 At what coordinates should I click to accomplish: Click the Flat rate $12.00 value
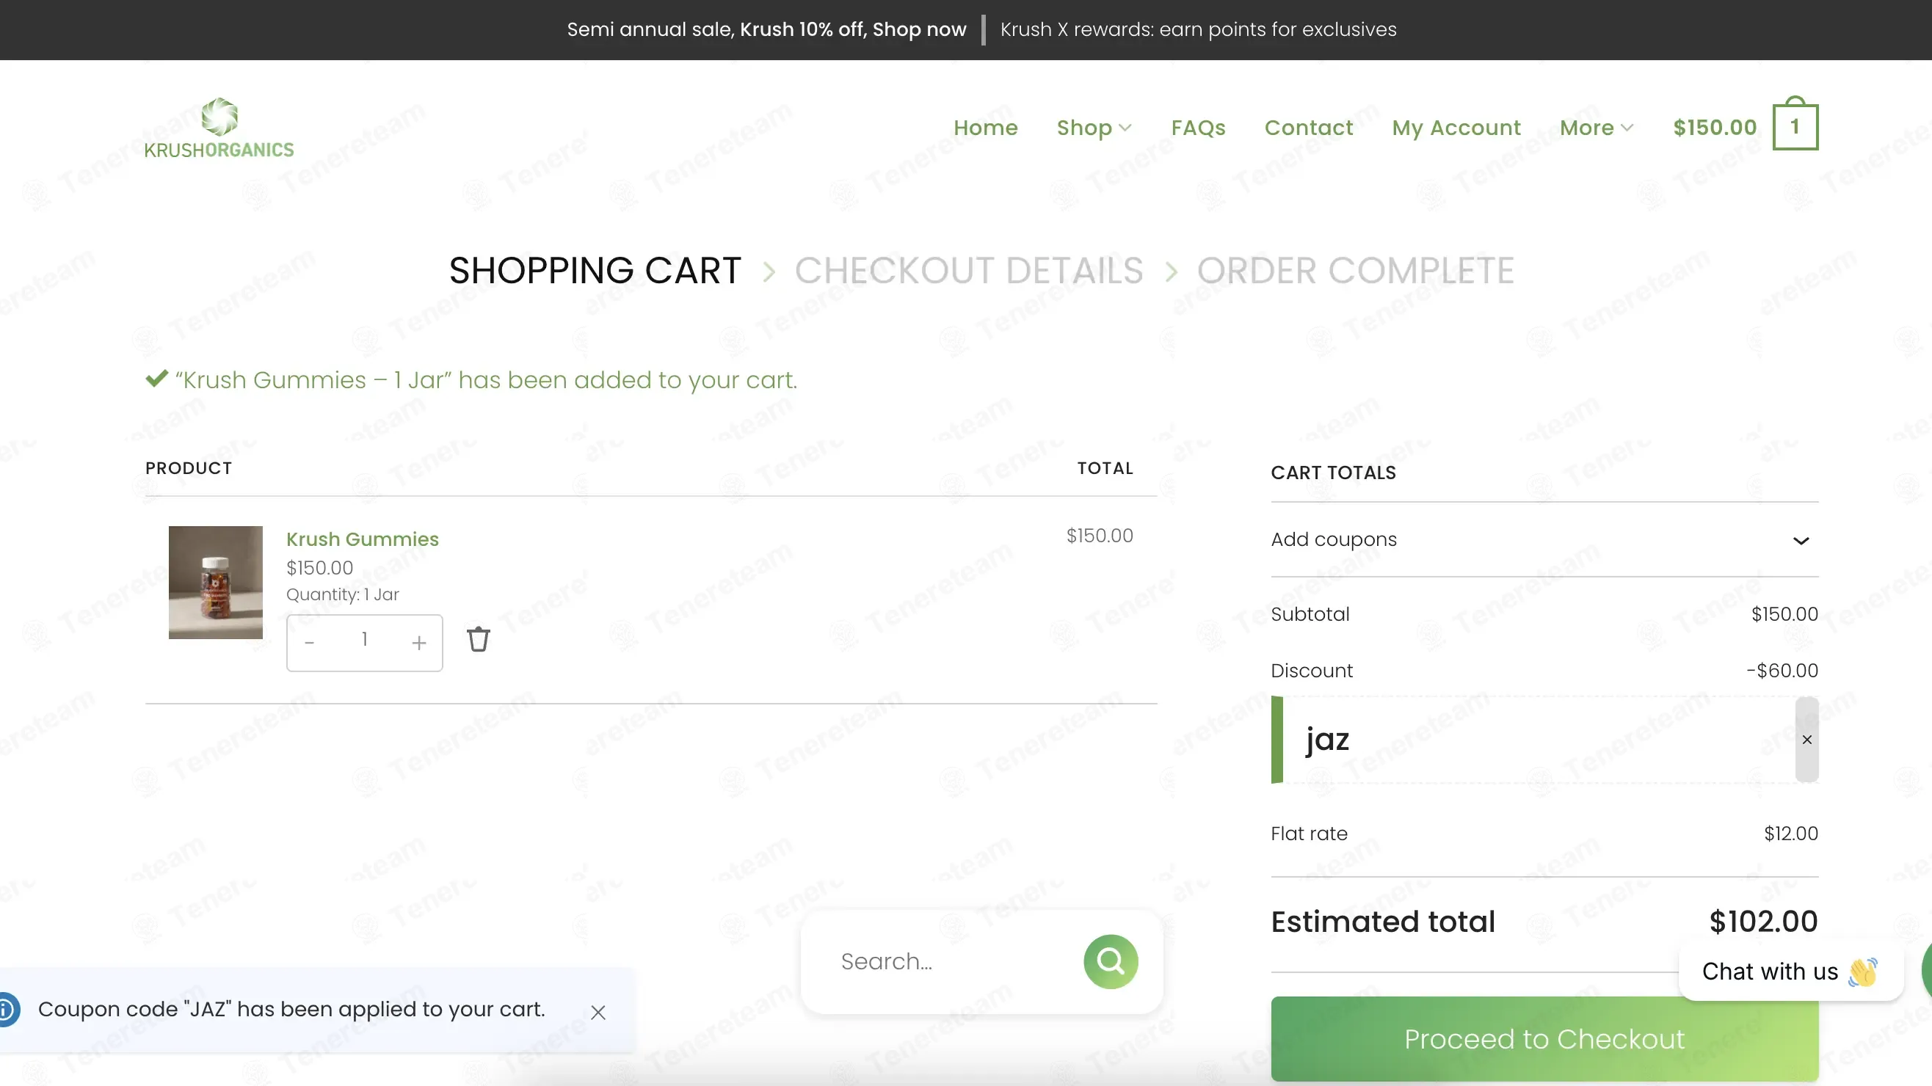1790,834
